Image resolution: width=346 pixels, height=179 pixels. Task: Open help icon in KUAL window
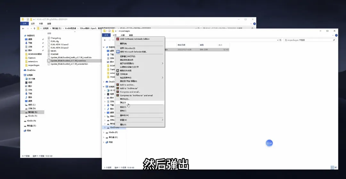coord(254,23)
